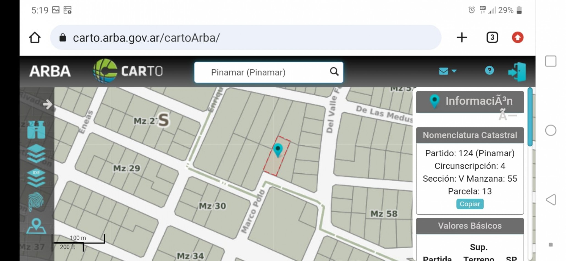The height and width of the screenshot is (261, 566).
Task: Click the Marco Polo street label
Action: tap(253, 211)
